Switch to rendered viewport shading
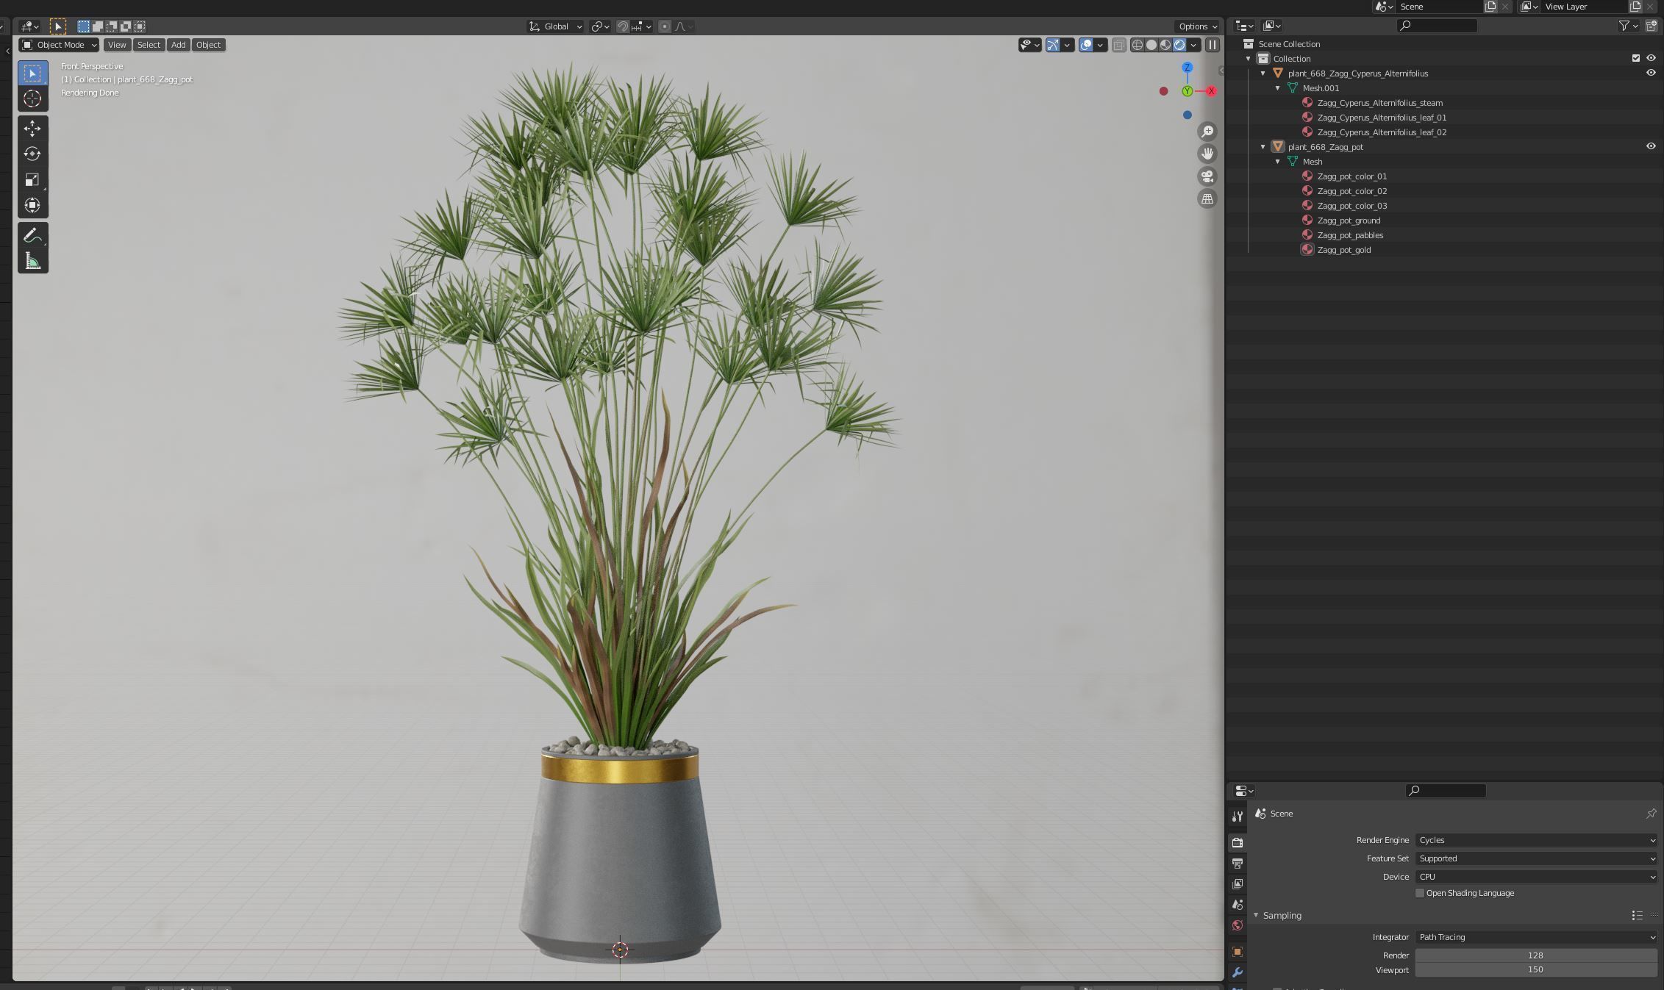The width and height of the screenshot is (1664, 990). click(1179, 45)
